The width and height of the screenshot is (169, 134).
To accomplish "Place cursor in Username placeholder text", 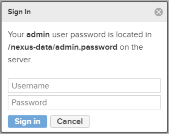I will (30, 86).
